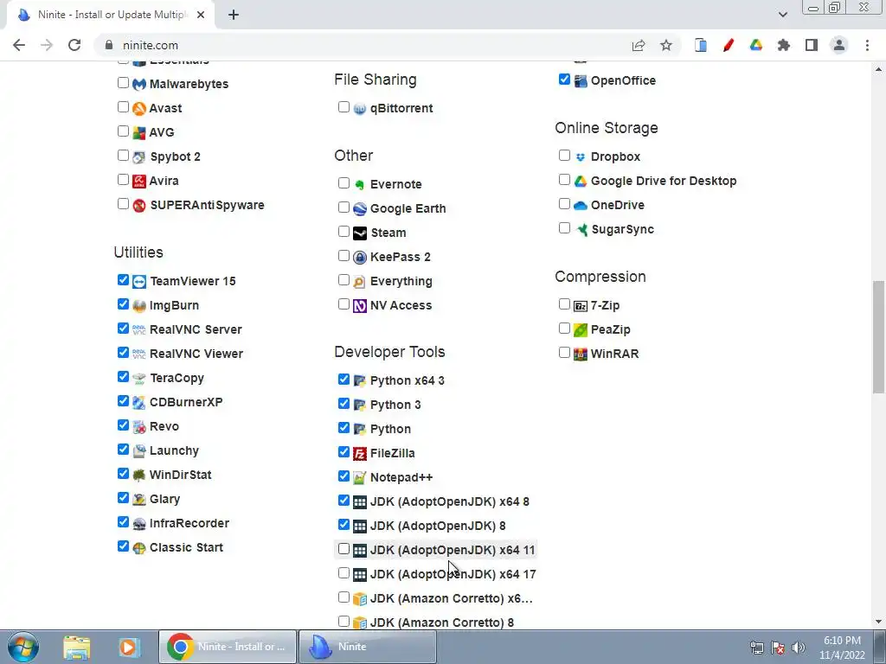The image size is (886, 664).
Task: Open the Chrome extensions puzzle icon
Action: point(784,45)
